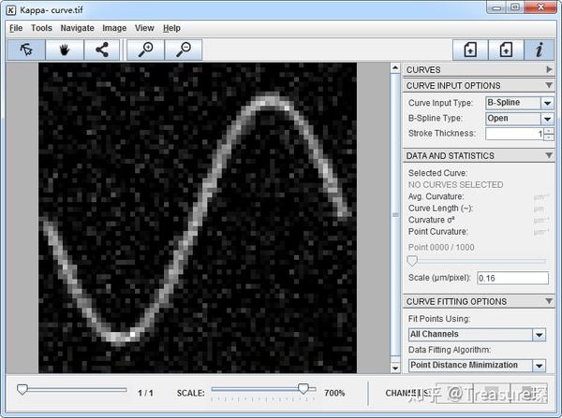This screenshot has height=418, width=562.
Task: Open the Tools menu
Action: pyautogui.click(x=41, y=28)
